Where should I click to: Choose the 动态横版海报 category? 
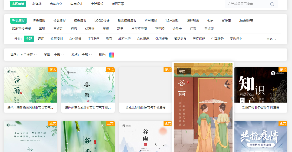tap(127, 21)
